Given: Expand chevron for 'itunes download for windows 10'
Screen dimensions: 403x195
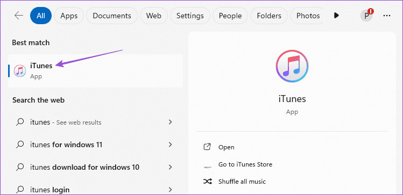Looking at the screenshot, I should [170, 167].
